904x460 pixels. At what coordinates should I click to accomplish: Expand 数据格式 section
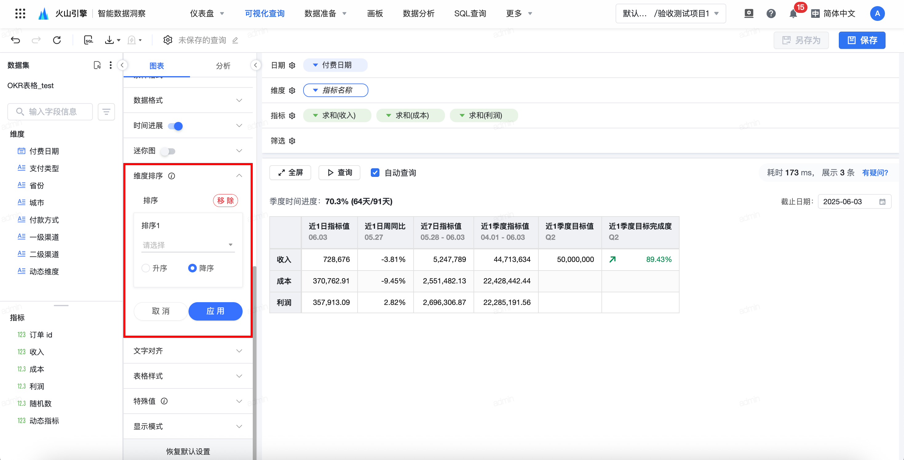(188, 100)
